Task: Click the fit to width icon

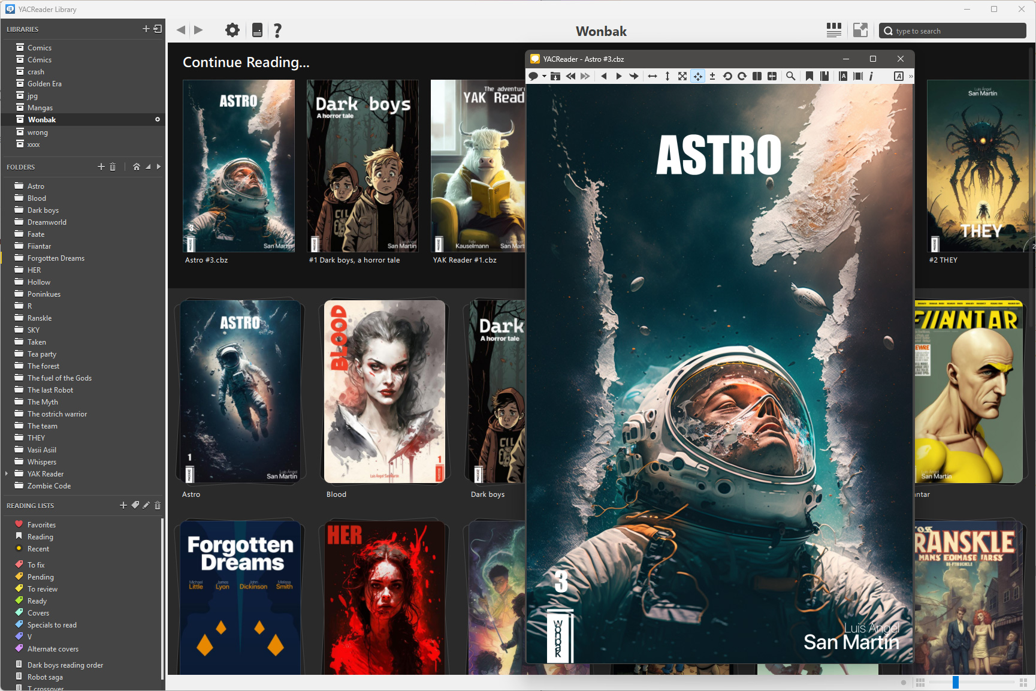Action: (x=653, y=76)
